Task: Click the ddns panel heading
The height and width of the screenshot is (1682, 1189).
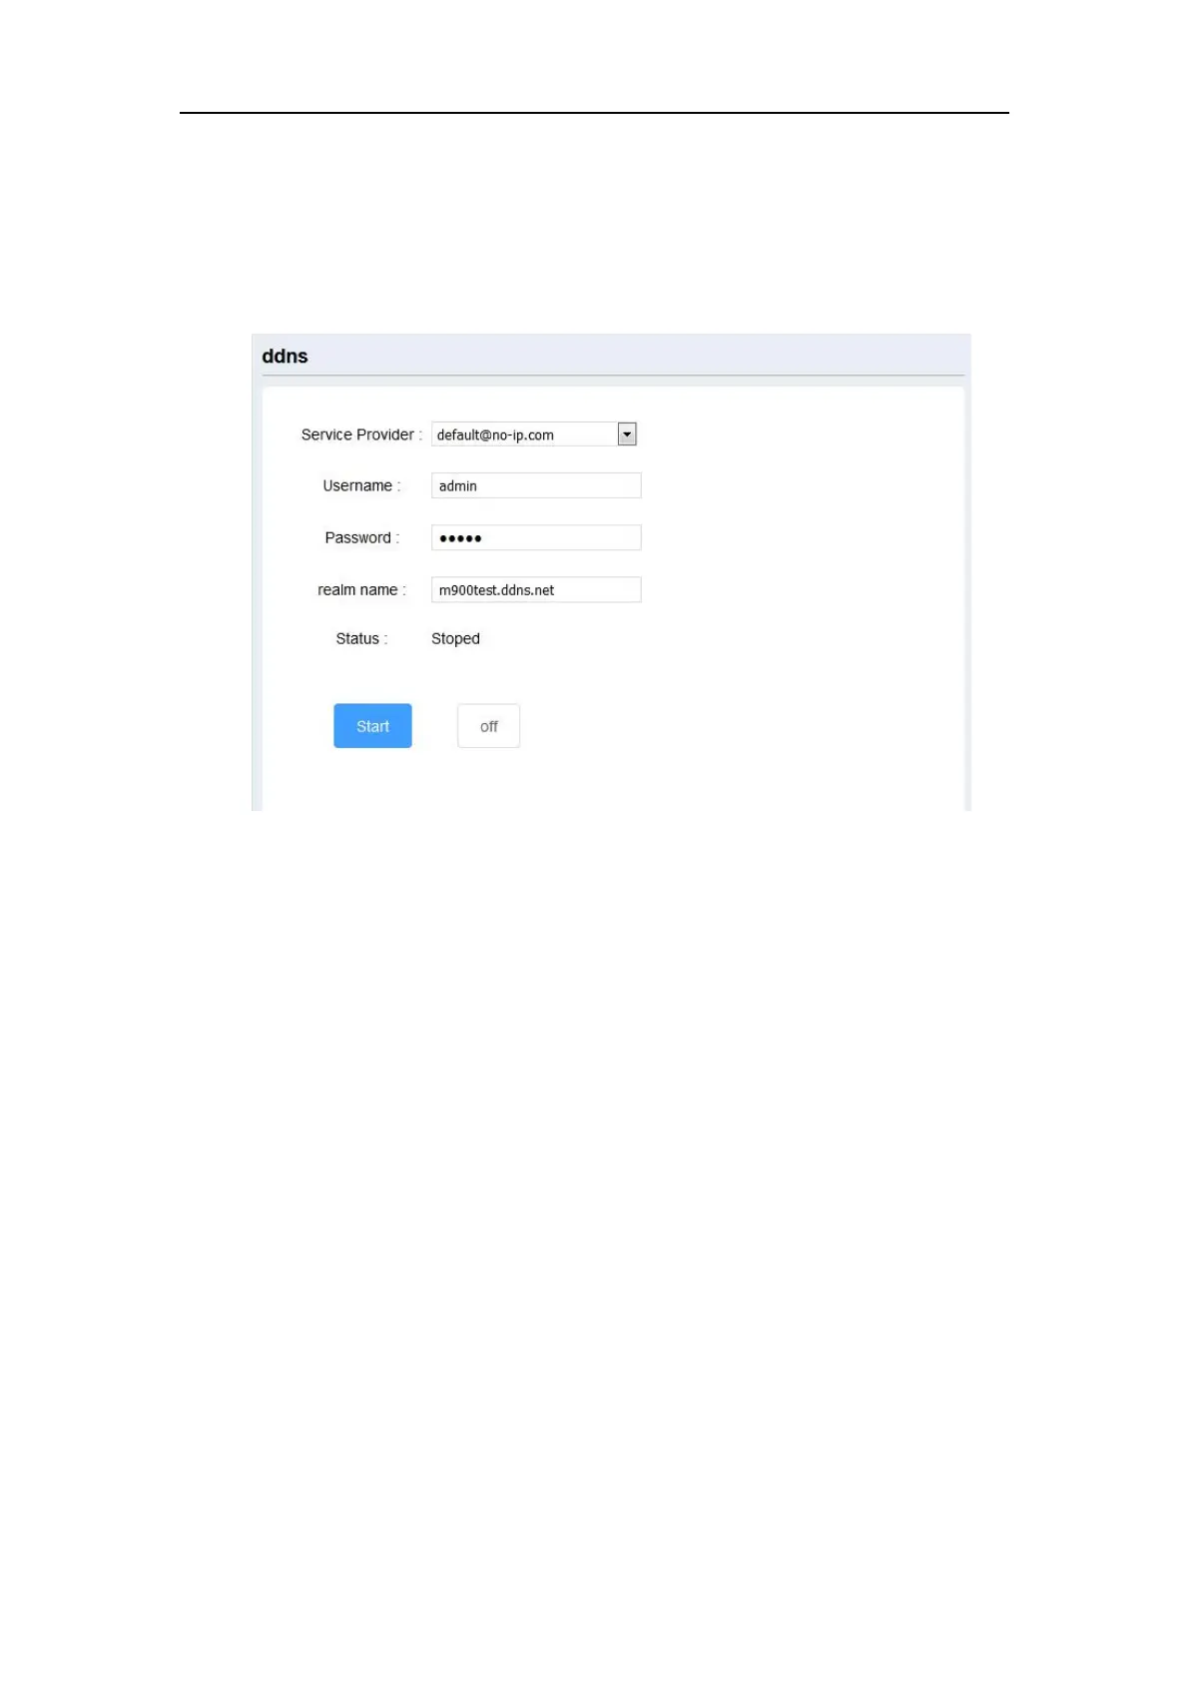Action: (285, 357)
